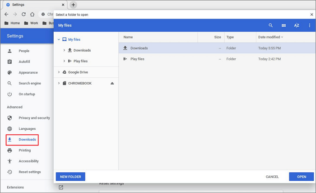Select CHROMEBOOK in the tree

79,83
